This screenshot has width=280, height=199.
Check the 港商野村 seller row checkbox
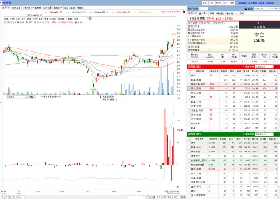click(189, 156)
